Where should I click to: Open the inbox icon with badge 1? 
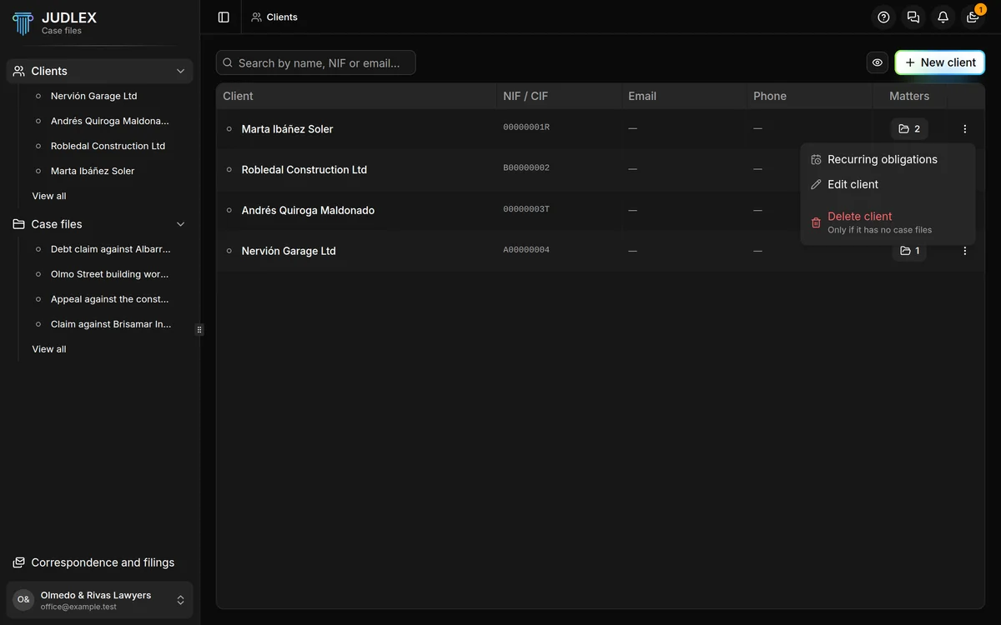[973, 17]
